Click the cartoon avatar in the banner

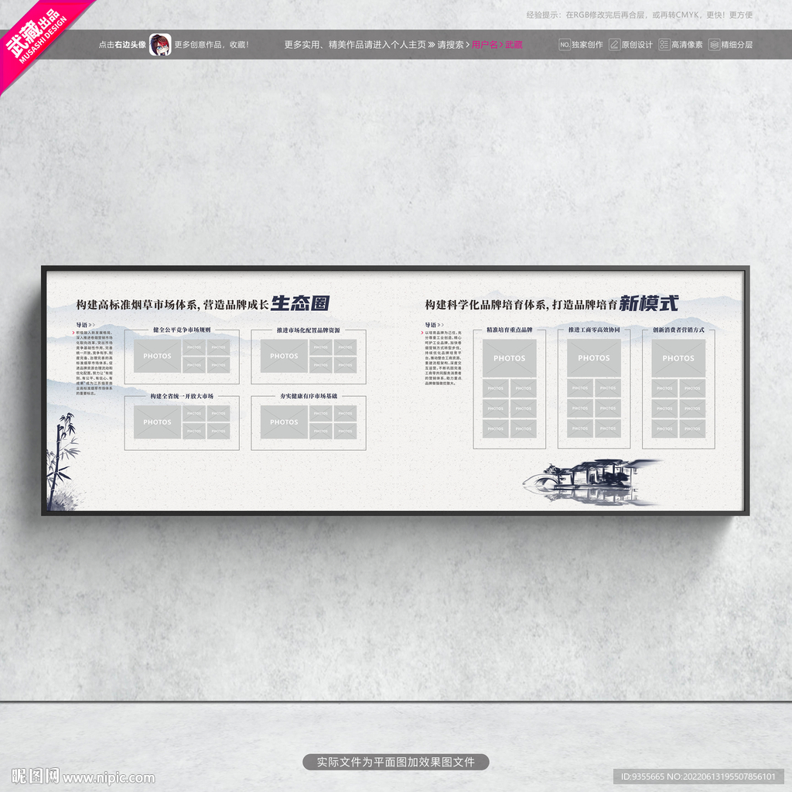(x=160, y=44)
